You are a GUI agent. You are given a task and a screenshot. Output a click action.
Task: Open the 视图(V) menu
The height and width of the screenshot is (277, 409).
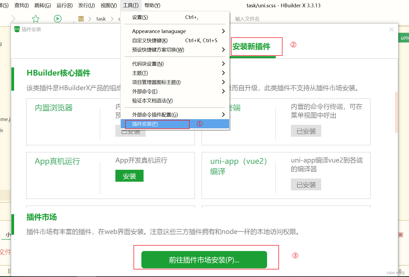pyautogui.click(x=109, y=5)
